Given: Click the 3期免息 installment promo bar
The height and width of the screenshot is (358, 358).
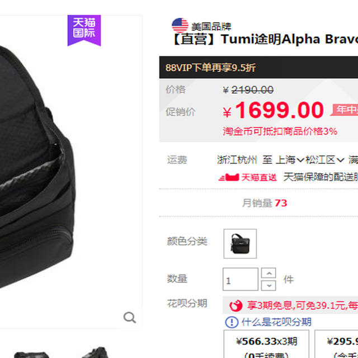Looking at the screenshot, I should click(290, 305).
